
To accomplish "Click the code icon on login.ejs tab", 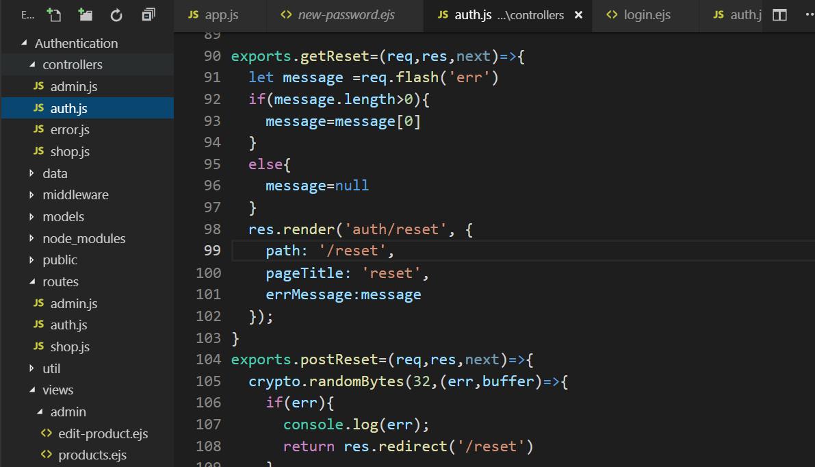I will pyautogui.click(x=612, y=14).
